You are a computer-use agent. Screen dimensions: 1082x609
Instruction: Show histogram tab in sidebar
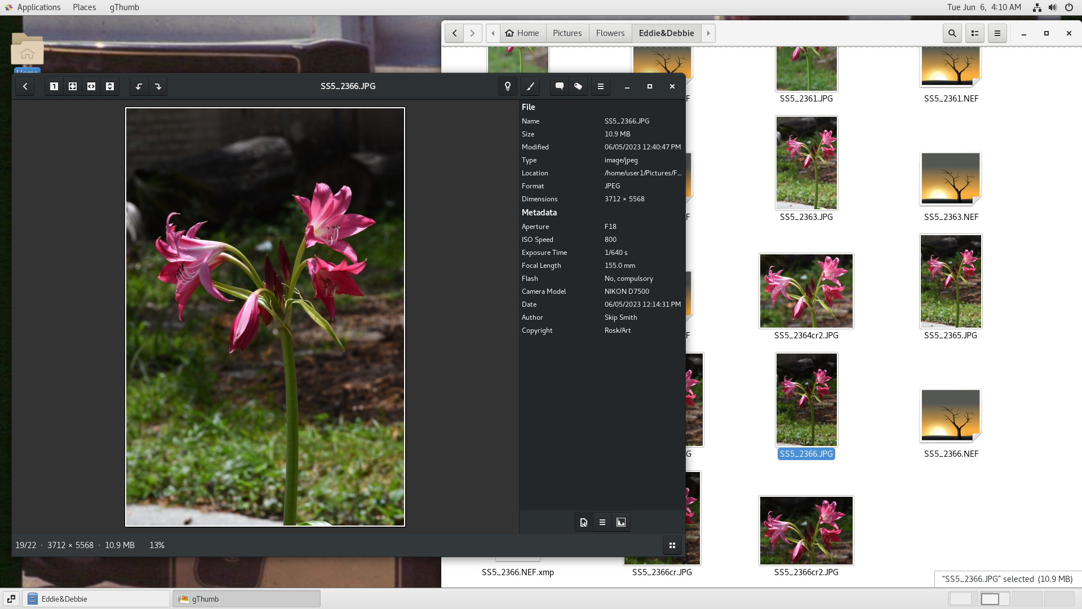coord(621,522)
